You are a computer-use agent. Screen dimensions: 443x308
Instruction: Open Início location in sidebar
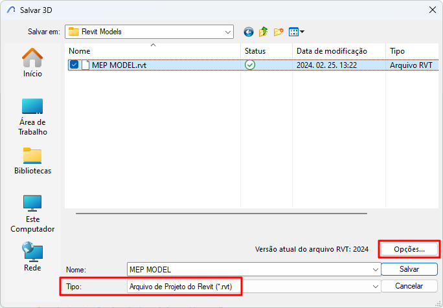[32, 63]
